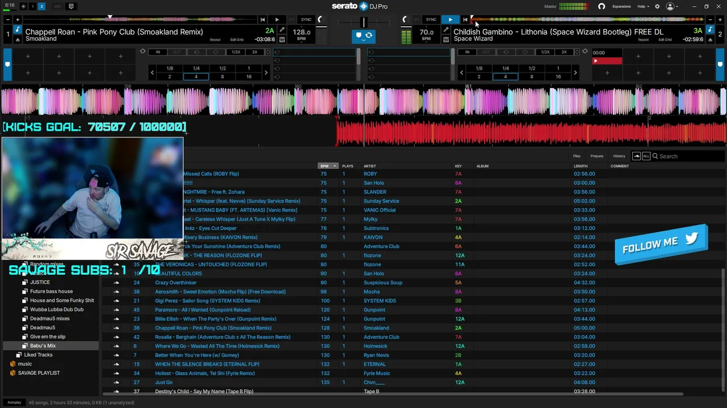This screenshot has width=727, height=408.
Task: Toggle Repeat on deck 1
Action: pyautogui.click(x=215, y=40)
